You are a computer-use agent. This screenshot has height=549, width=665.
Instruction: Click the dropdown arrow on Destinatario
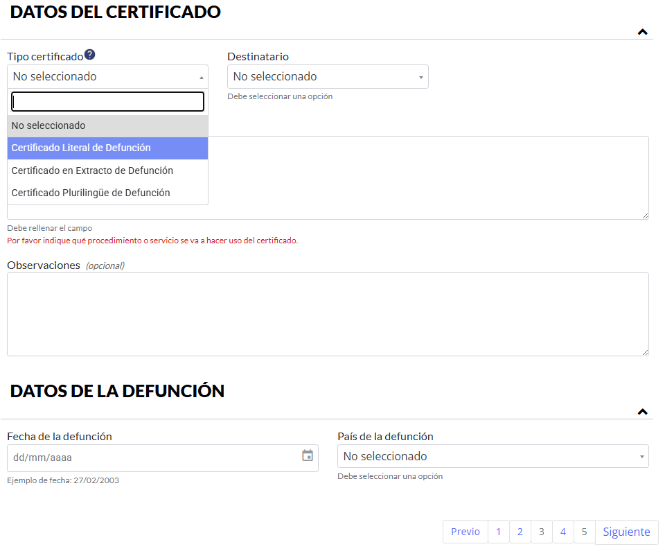pos(421,76)
